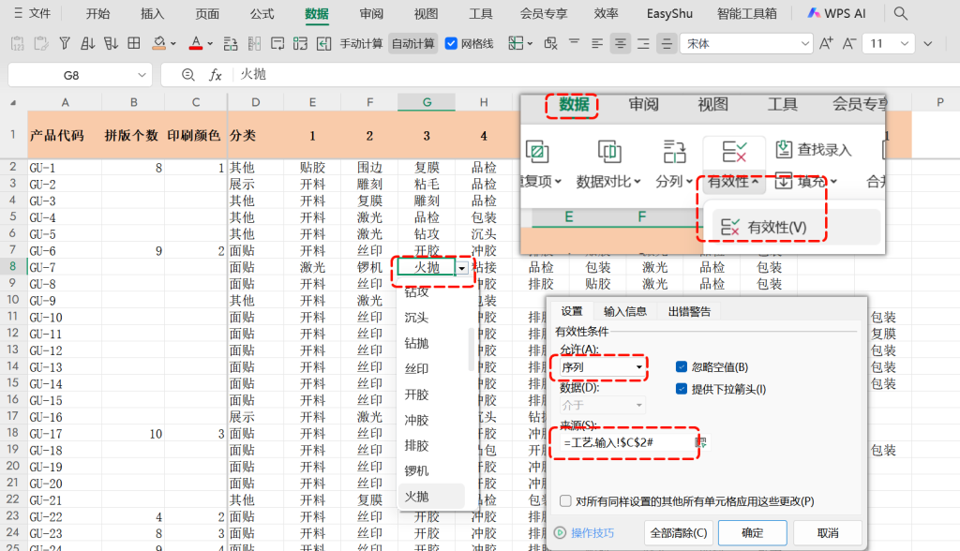The width and height of the screenshot is (960, 551).
Task: Open the 审阅 tab in main menu
Action: pyautogui.click(x=371, y=13)
